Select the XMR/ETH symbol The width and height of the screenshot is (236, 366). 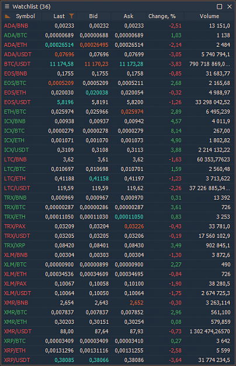coord(15,322)
